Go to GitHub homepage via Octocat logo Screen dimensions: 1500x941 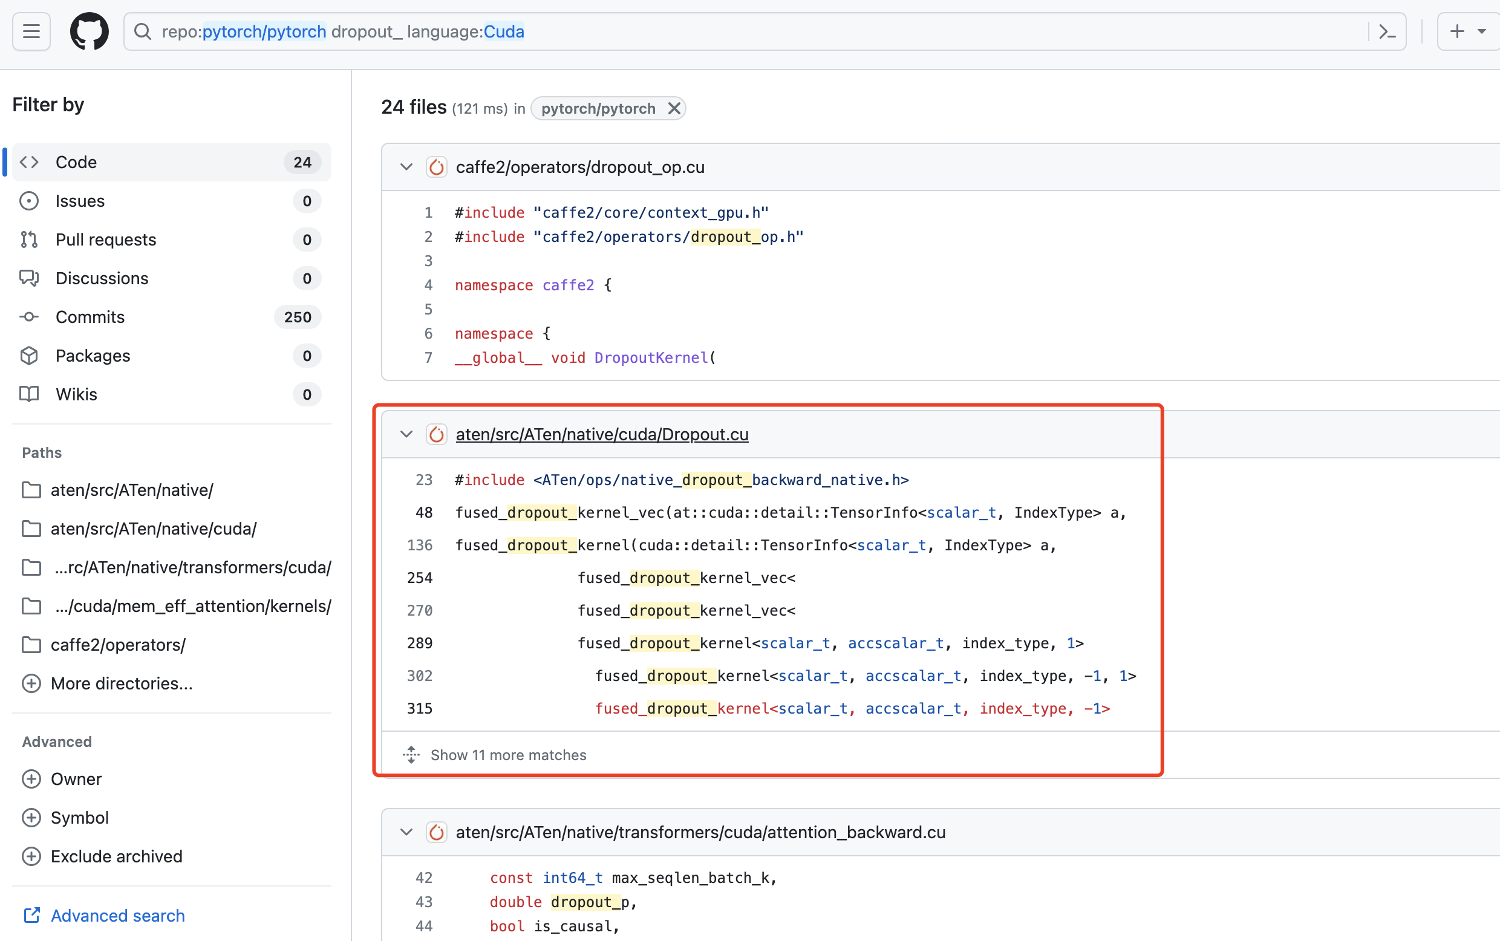point(89,31)
